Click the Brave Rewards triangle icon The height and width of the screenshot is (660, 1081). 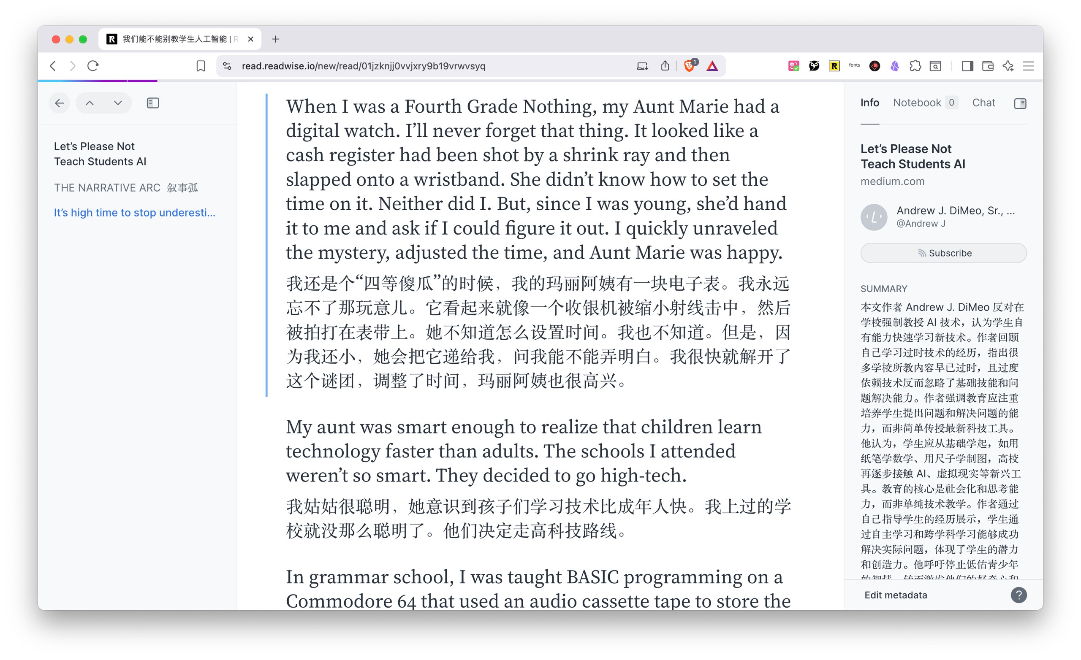[712, 66]
